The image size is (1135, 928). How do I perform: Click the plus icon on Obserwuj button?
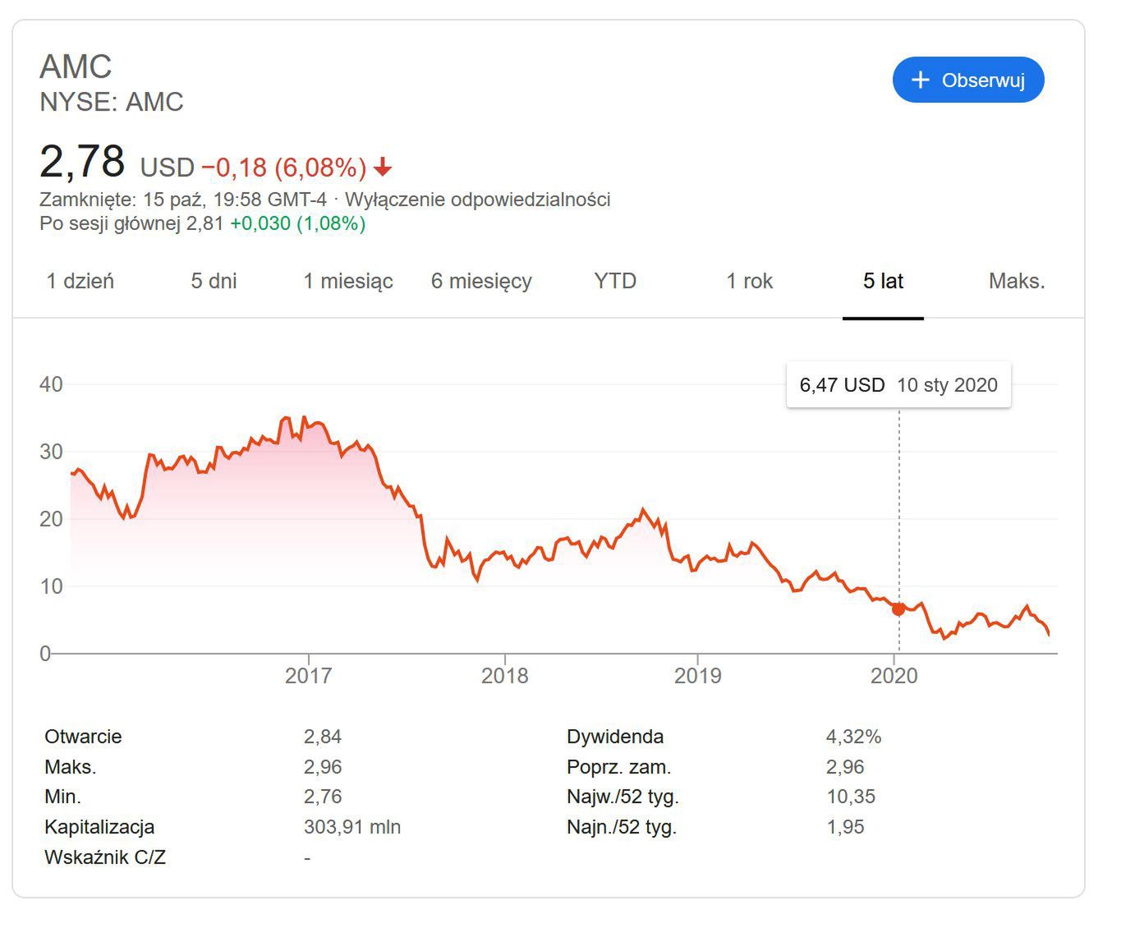(921, 80)
